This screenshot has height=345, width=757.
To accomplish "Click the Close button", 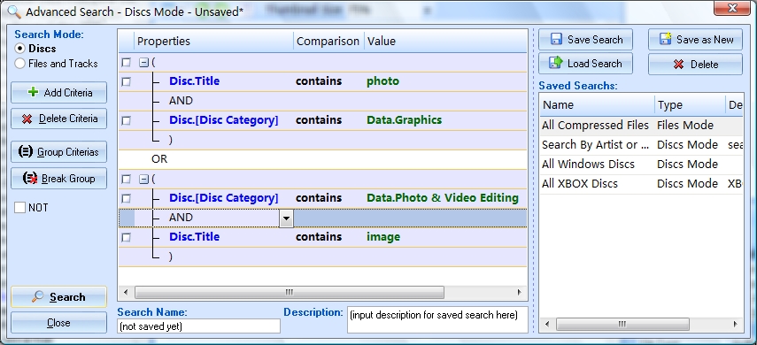I will pyautogui.click(x=59, y=322).
